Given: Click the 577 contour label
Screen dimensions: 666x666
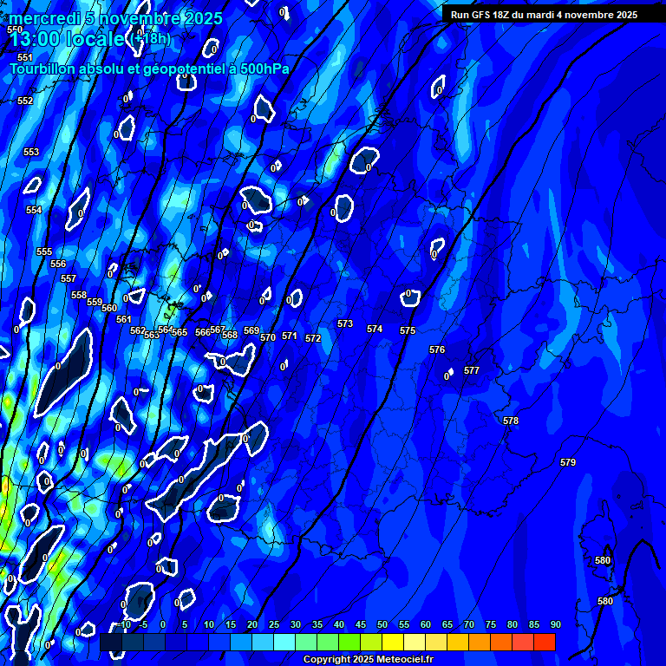Looking at the screenshot, I should tap(472, 371).
